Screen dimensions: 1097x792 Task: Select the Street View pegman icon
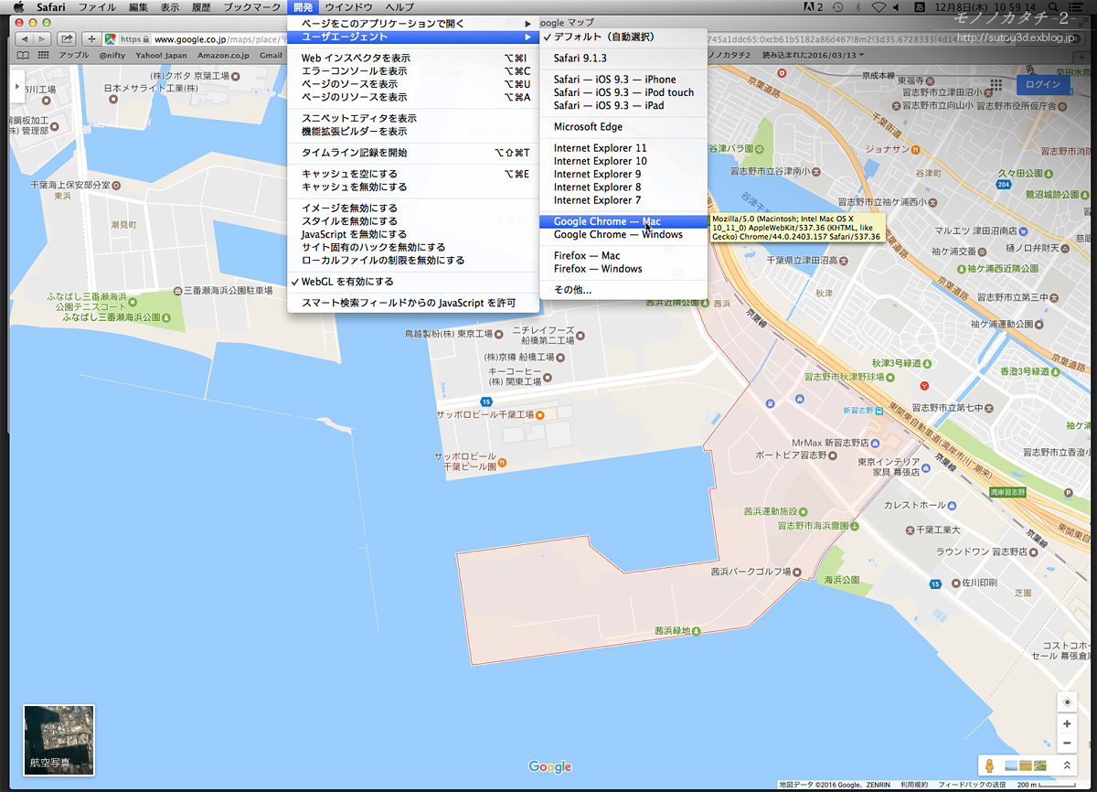point(989,765)
